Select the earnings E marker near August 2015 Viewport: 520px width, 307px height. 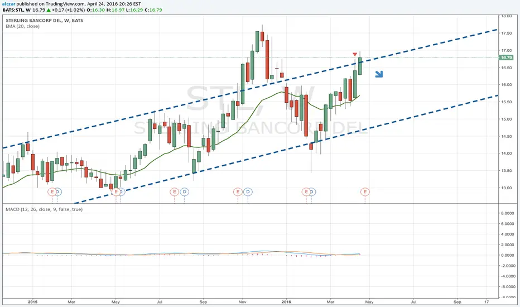[175, 192]
